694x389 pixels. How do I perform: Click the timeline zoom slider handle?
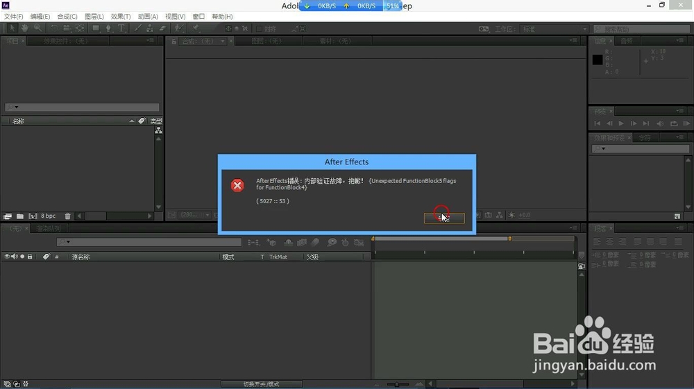click(397, 384)
